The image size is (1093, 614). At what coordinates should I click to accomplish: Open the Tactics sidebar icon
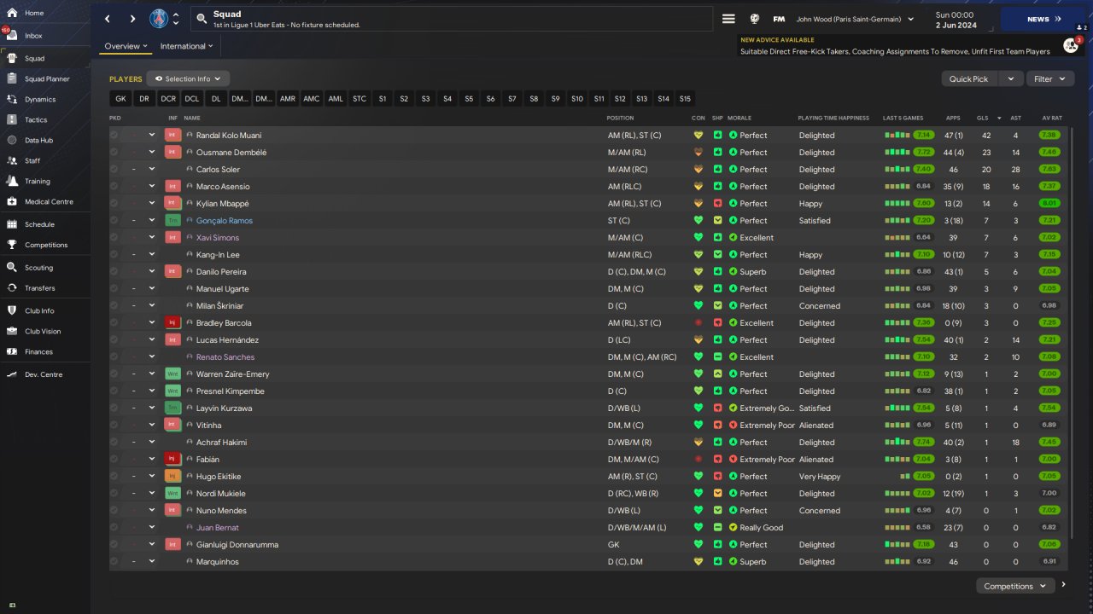coord(12,119)
